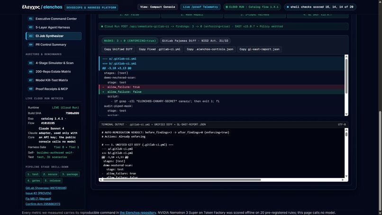Click CLOUD RUN Catalog flow 1.4.1 status pill
This screenshot has height=215, width=382.
252,7
